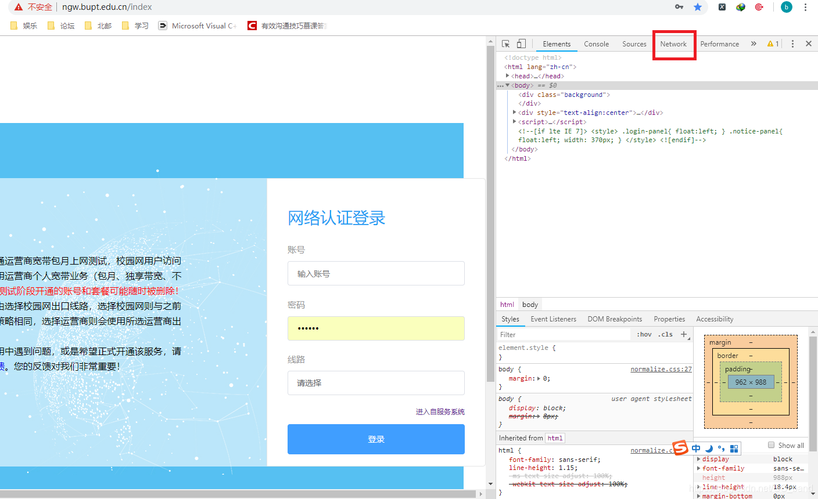Open the 论坛 bookmark folder
This screenshot has width=818, height=499.
point(61,26)
